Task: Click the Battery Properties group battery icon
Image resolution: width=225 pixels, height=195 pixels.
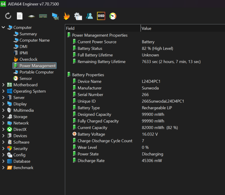Action: (69, 75)
